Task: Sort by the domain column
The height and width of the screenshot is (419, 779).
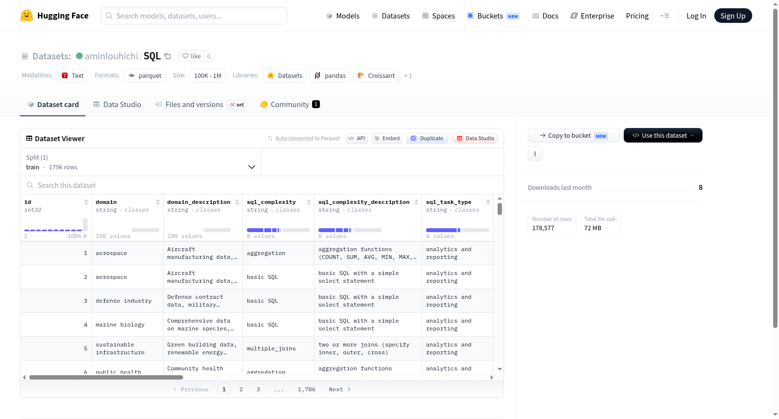Action: click(x=158, y=202)
